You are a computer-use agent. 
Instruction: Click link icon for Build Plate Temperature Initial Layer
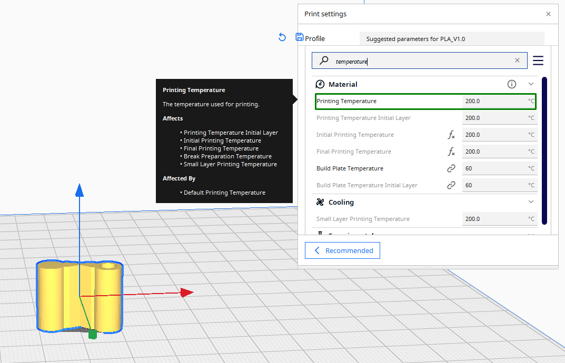tap(451, 185)
